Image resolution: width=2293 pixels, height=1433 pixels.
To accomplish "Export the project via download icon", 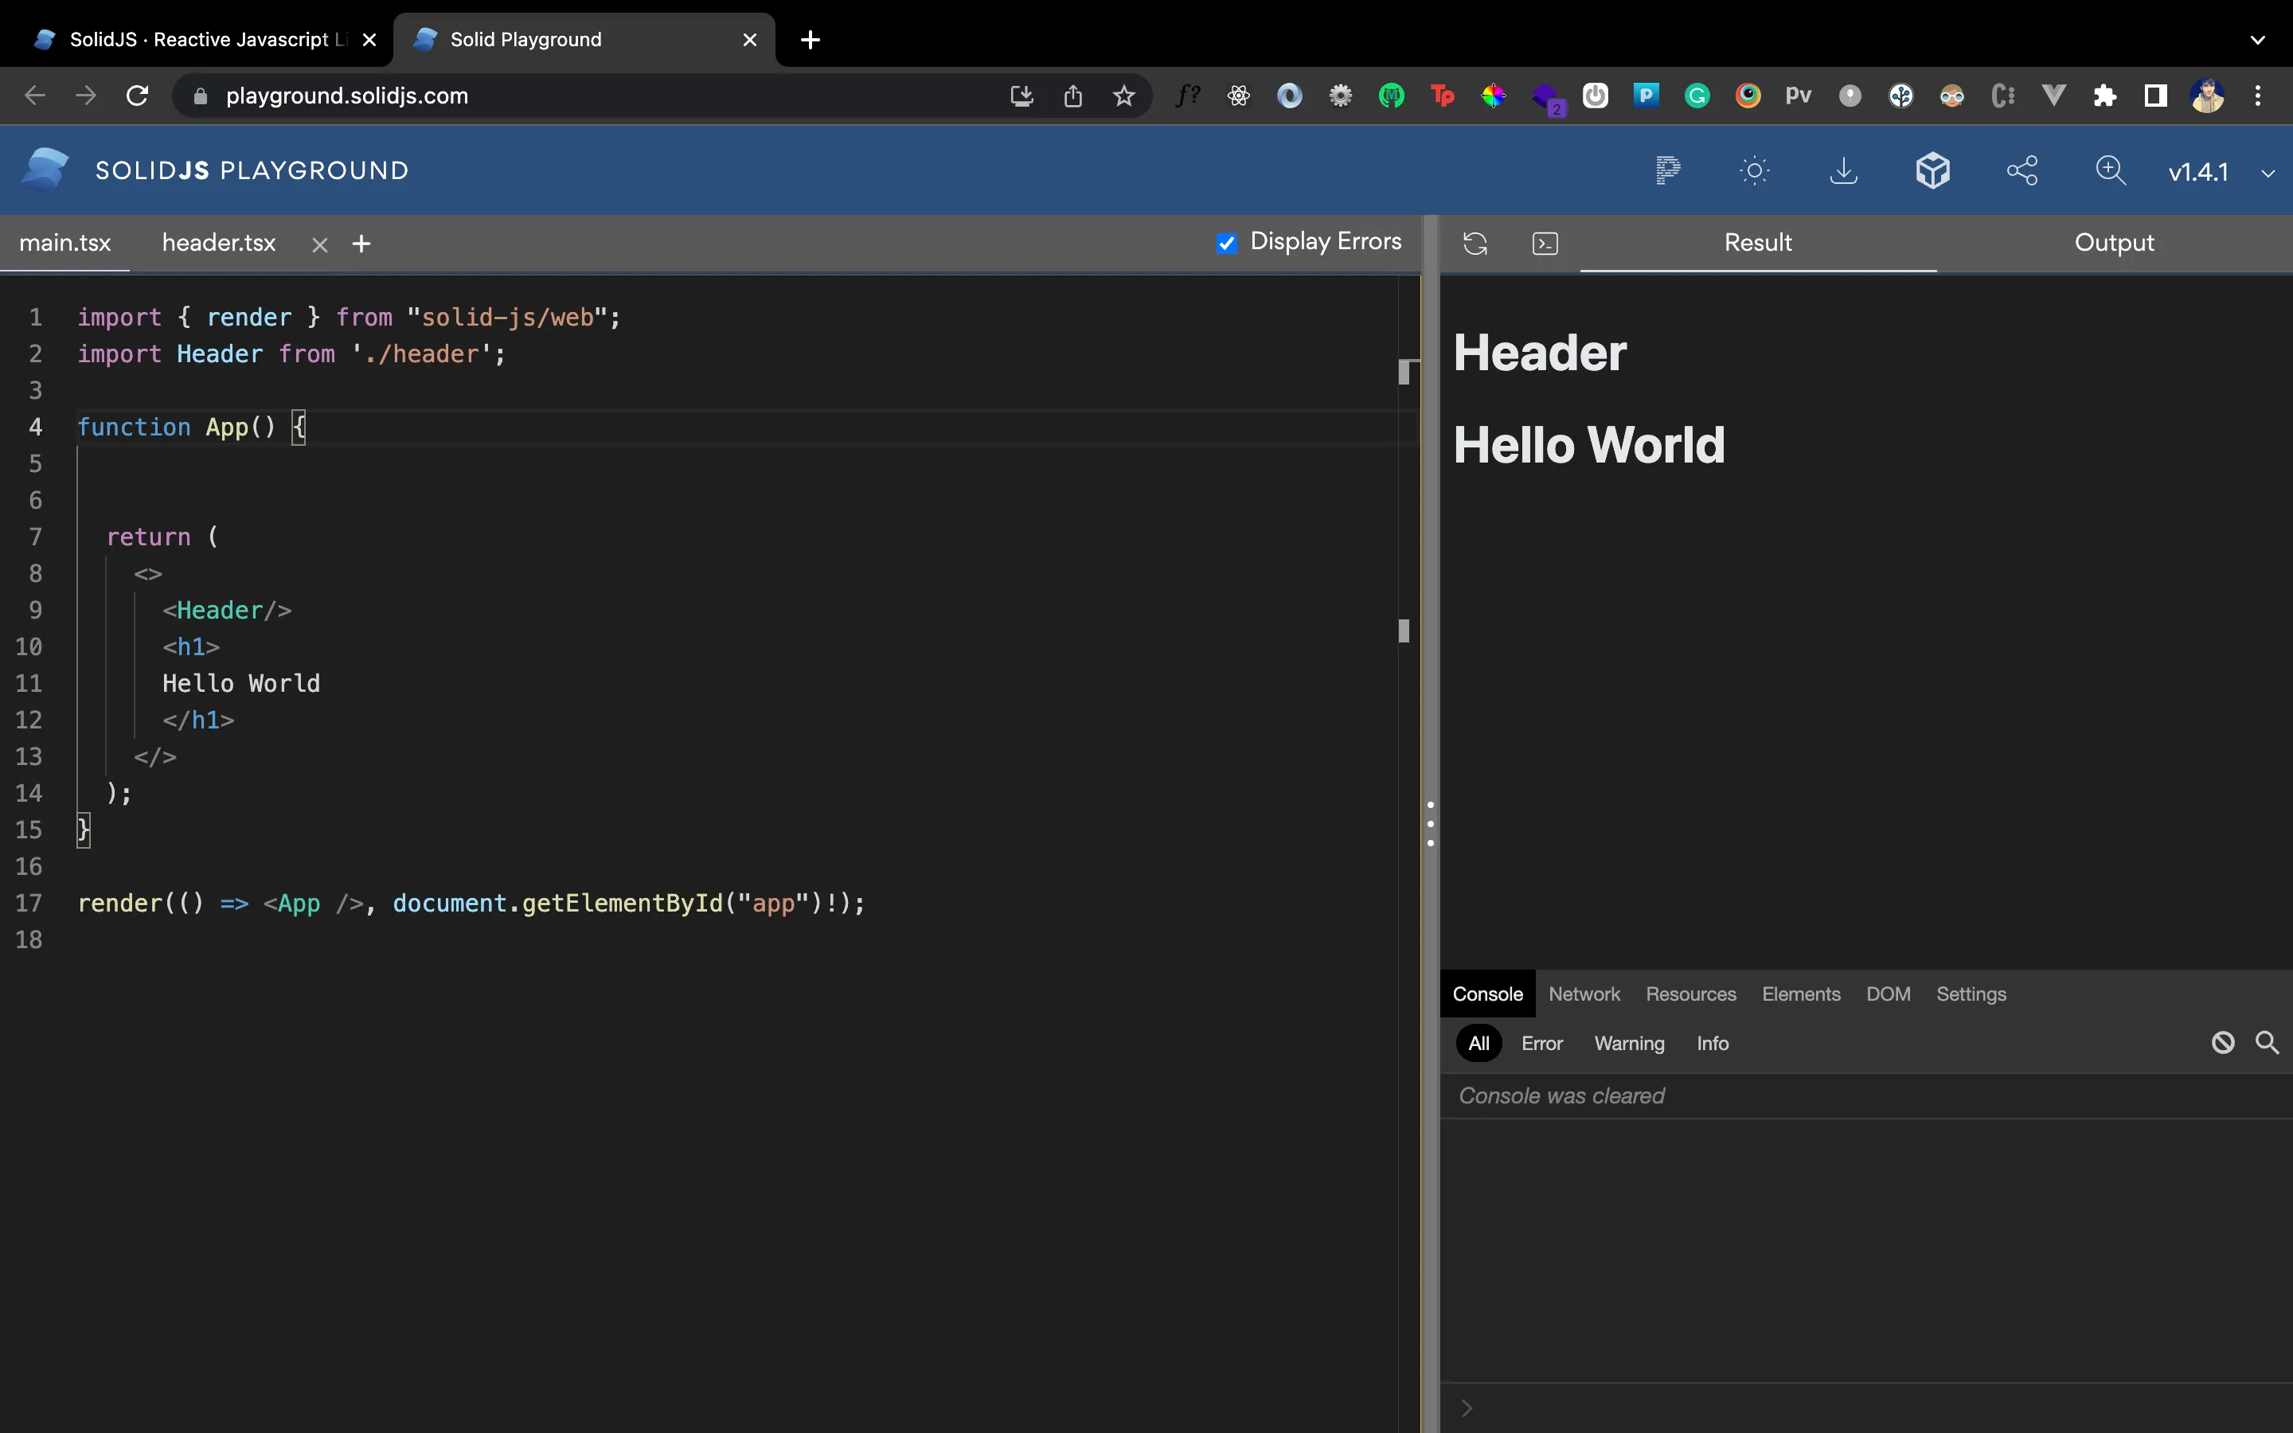I will 1843,170.
